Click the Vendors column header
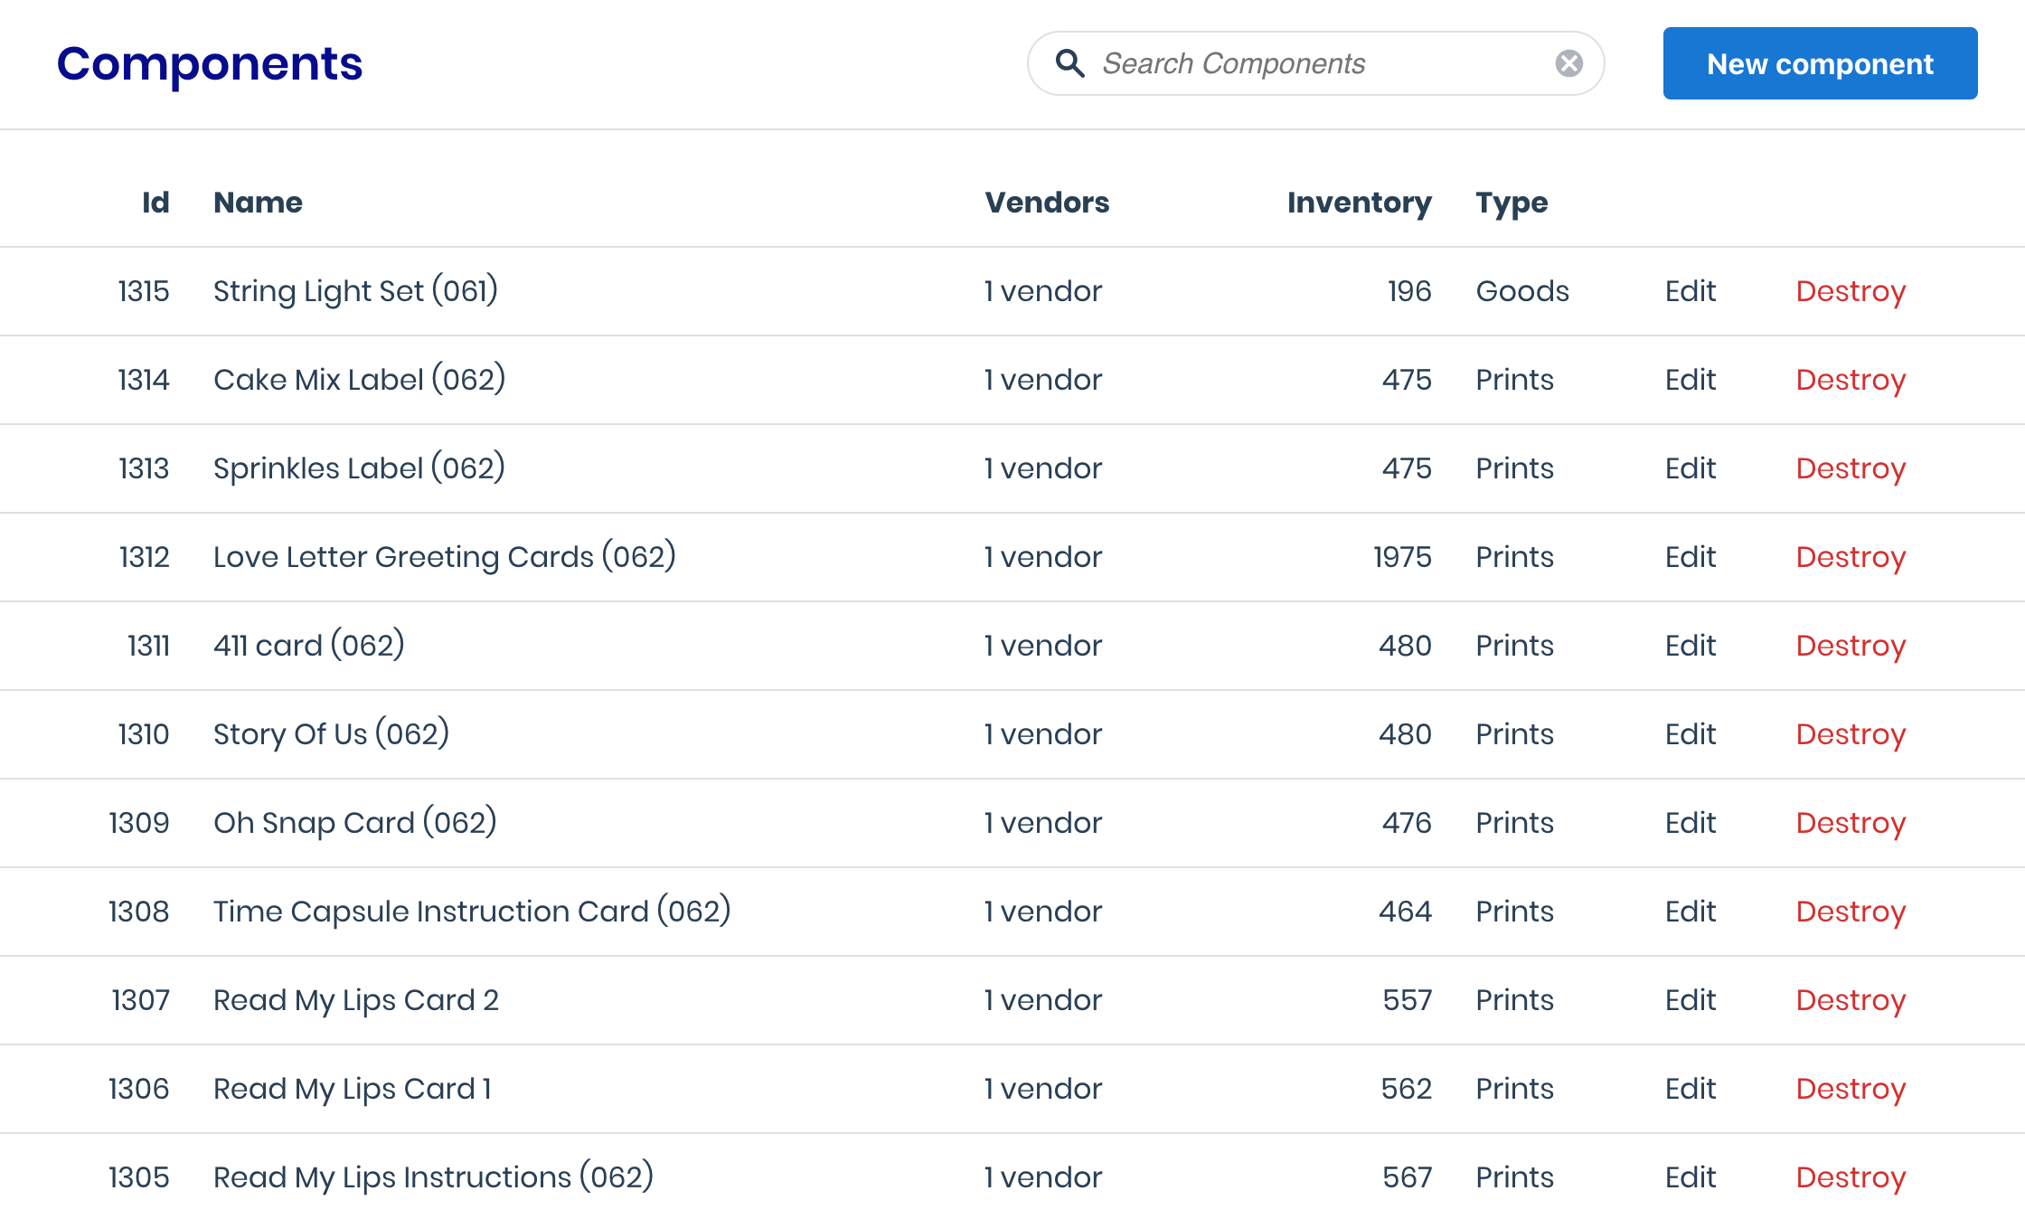 coord(1046,203)
